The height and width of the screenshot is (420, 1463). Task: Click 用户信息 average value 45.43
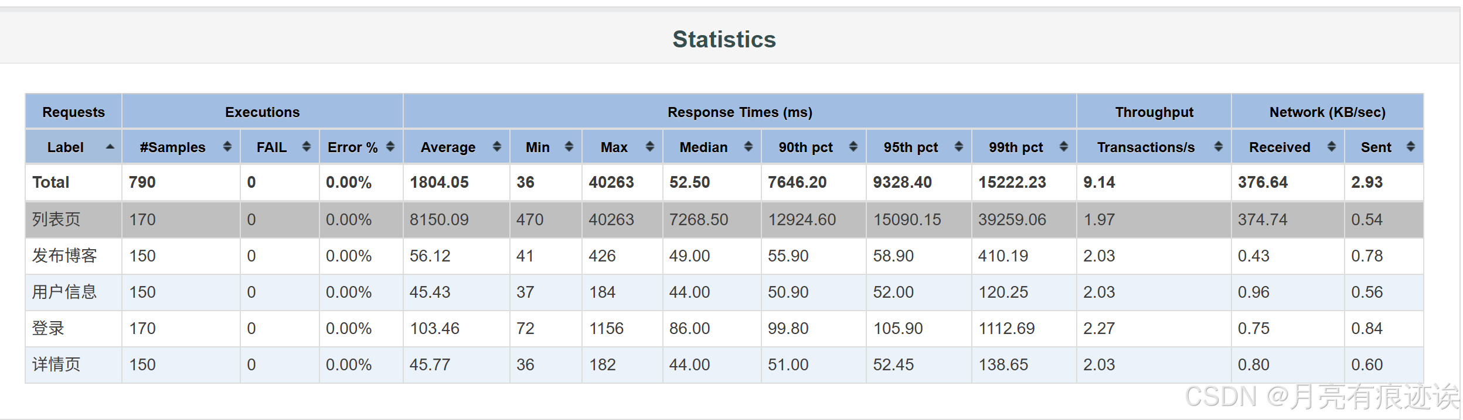pos(430,292)
